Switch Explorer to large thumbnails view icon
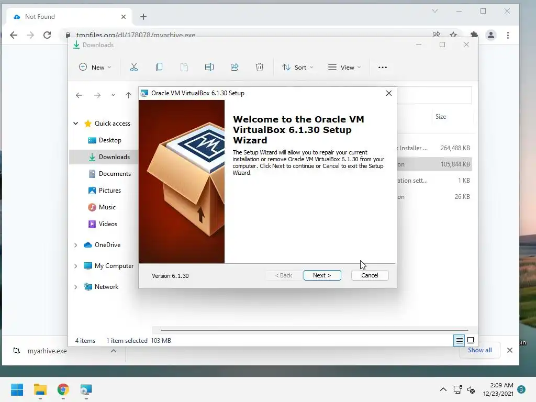This screenshot has width=536, height=402. (x=471, y=340)
